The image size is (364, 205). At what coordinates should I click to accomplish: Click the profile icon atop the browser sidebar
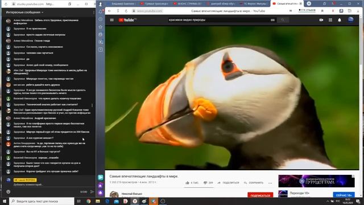click(x=101, y=4)
